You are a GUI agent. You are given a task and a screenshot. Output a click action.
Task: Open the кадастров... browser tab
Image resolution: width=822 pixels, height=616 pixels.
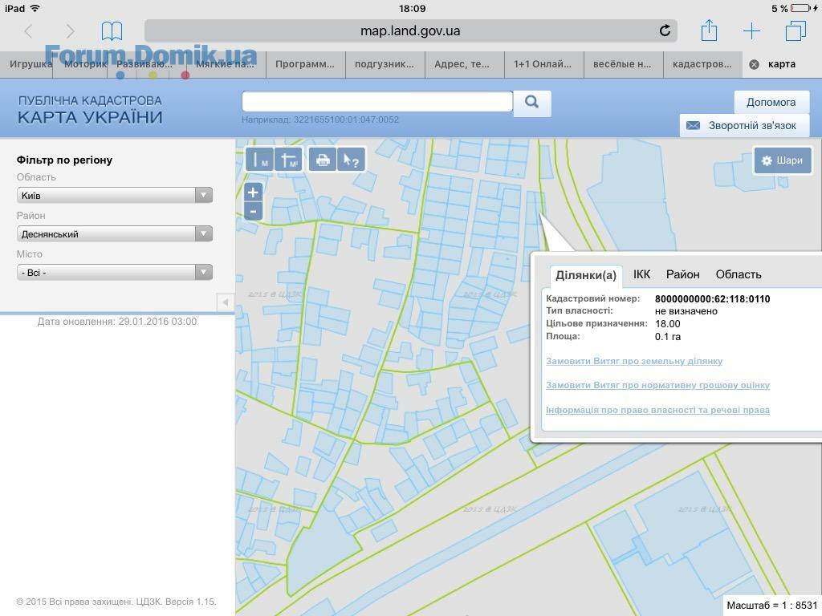tap(702, 64)
